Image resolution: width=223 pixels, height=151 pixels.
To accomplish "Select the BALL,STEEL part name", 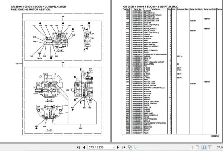I will point(149,64).
